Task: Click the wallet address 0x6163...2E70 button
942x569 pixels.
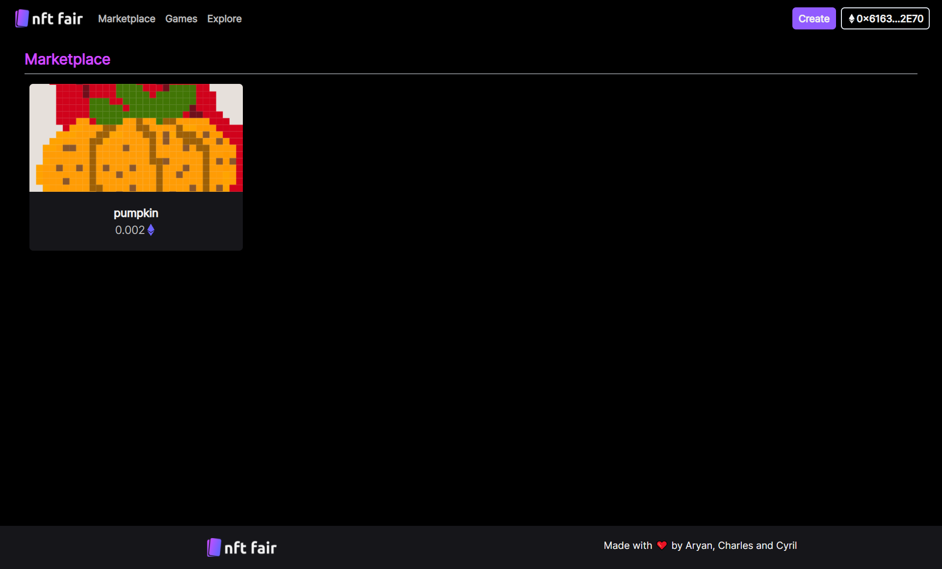Action: pos(890,19)
